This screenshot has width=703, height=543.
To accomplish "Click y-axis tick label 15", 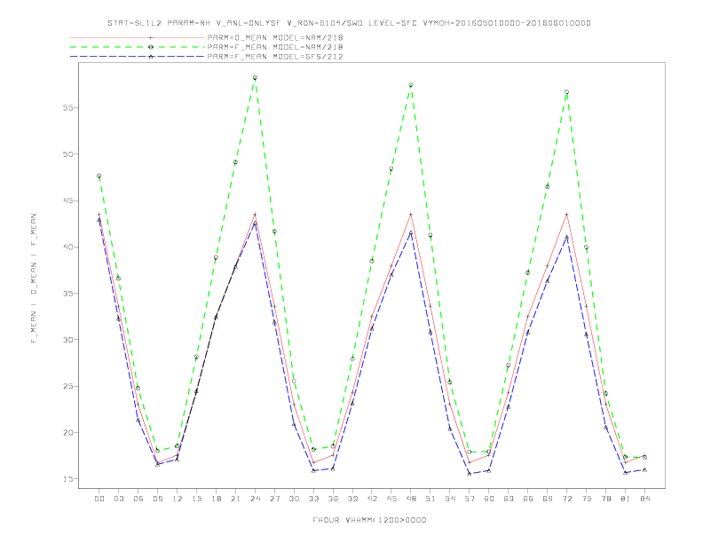I will [x=67, y=479].
